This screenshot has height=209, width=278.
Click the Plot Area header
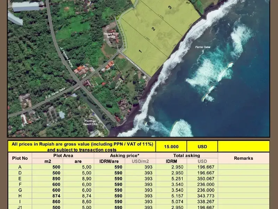tap(63, 155)
